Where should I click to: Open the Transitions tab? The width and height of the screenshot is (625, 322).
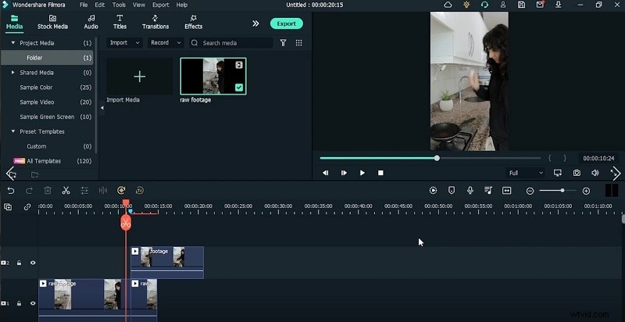click(x=155, y=23)
